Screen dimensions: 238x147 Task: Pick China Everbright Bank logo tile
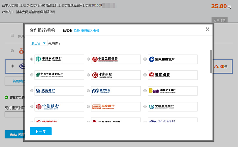[x=173, y=91]
